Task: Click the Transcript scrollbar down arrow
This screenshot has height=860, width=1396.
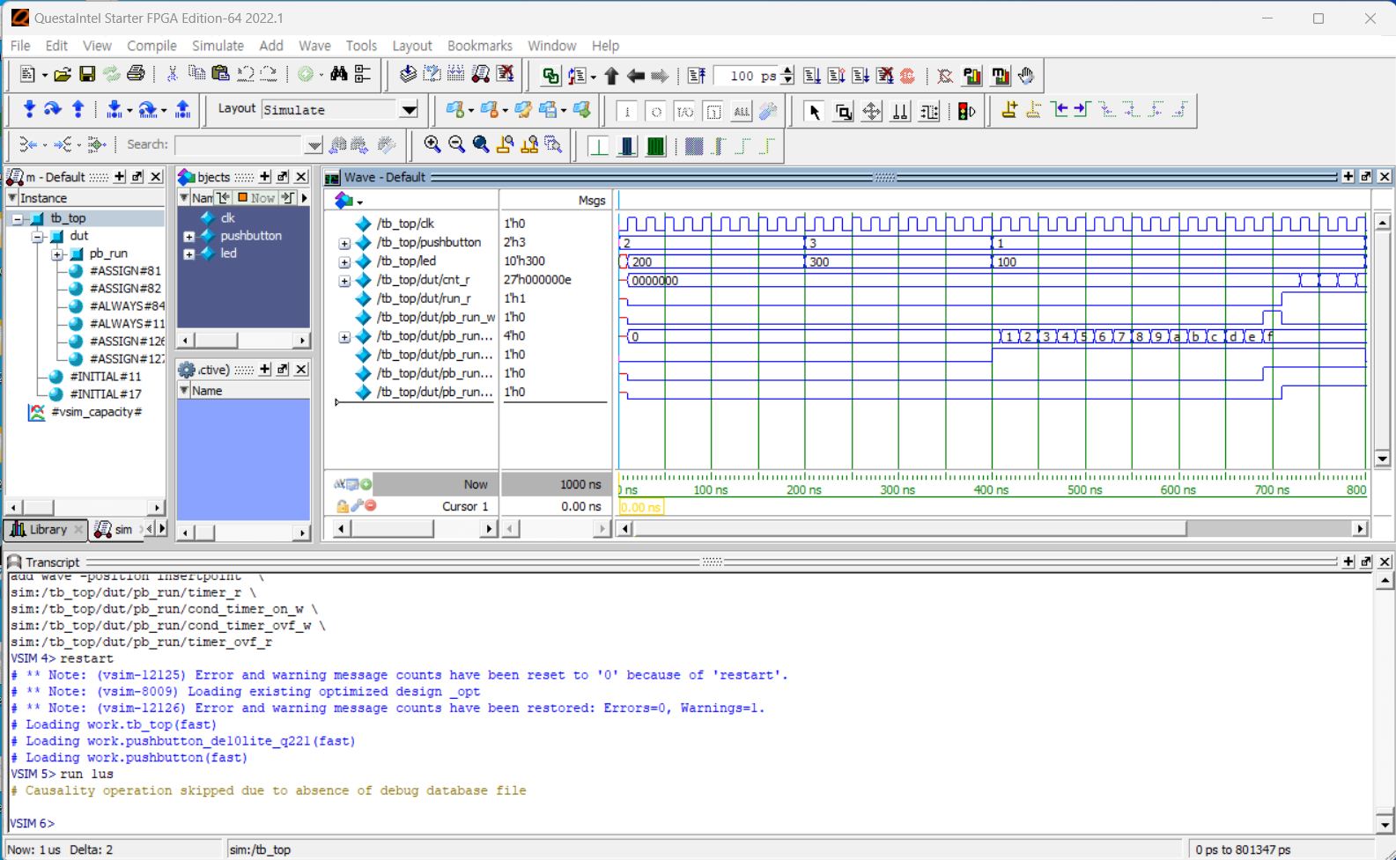Action: click(x=1385, y=826)
